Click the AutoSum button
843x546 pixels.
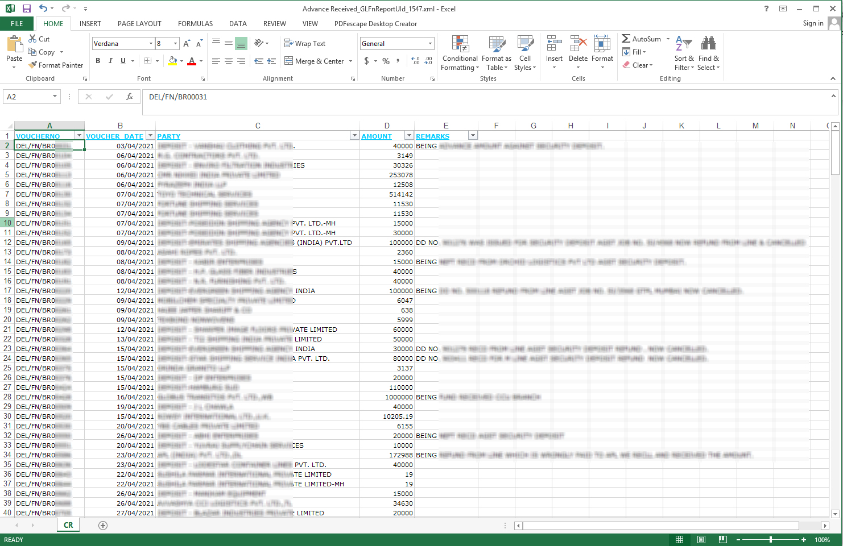coord(641,39)
